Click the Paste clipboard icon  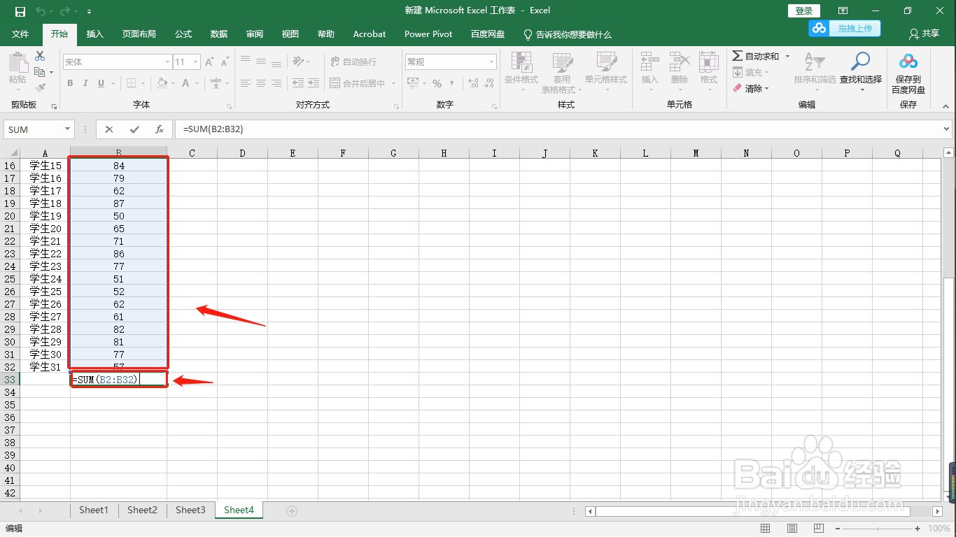coord(17,63)
